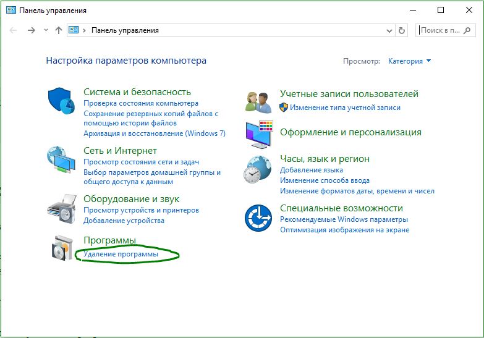This screenshot has width=484, height=338.
Task: Click Удаление программы link
Action: pos(121,254)
